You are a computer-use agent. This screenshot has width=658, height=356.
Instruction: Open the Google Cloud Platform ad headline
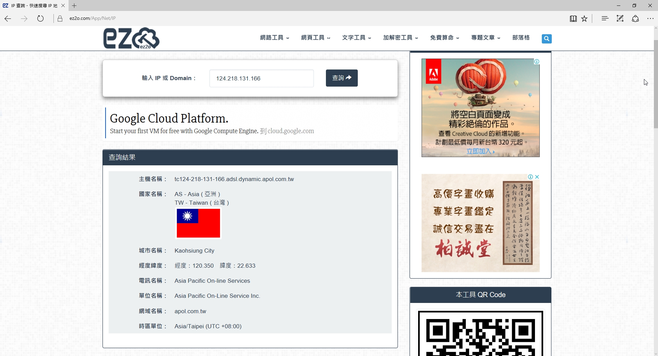(x=169, y=118)
